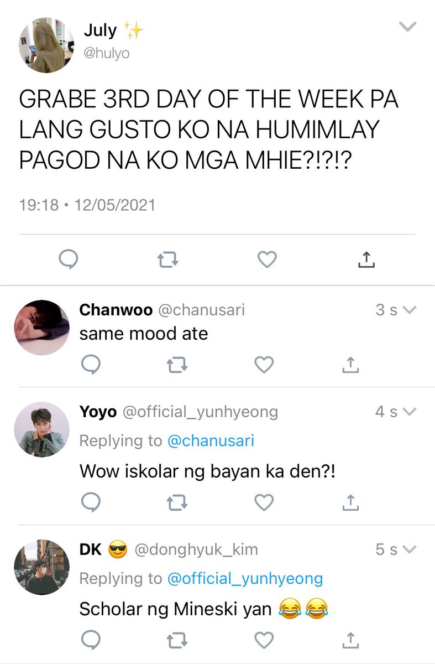Open DK's profile avatar
Image resolution: width=435 pixels, height=664 pixels.
pyautogui.click(x=42, y=567)
